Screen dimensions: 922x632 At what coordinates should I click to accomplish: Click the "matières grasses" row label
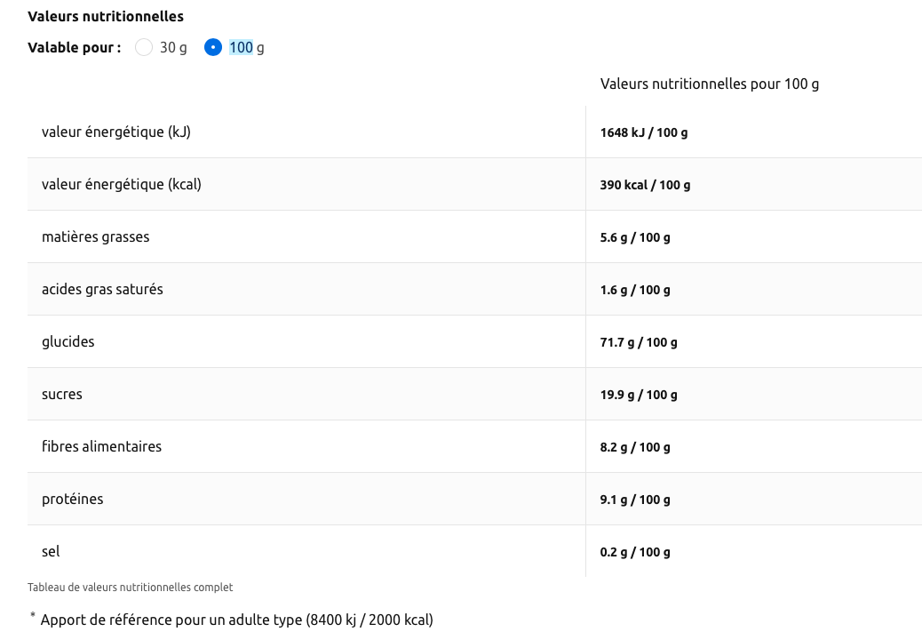96,236
